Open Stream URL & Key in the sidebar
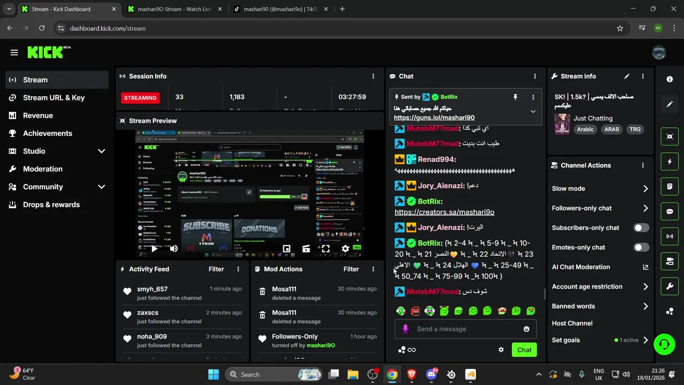Viewport: 684px width, 385px height. pos(57,98)
